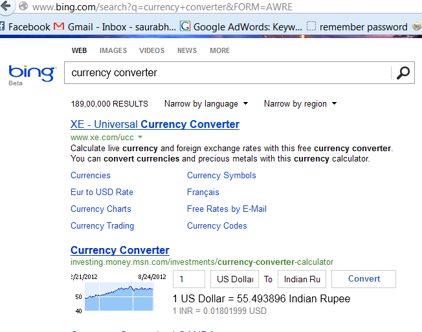Click the amount field containing 1
Viewport: 422px width, 332px height.
(189, 279)
